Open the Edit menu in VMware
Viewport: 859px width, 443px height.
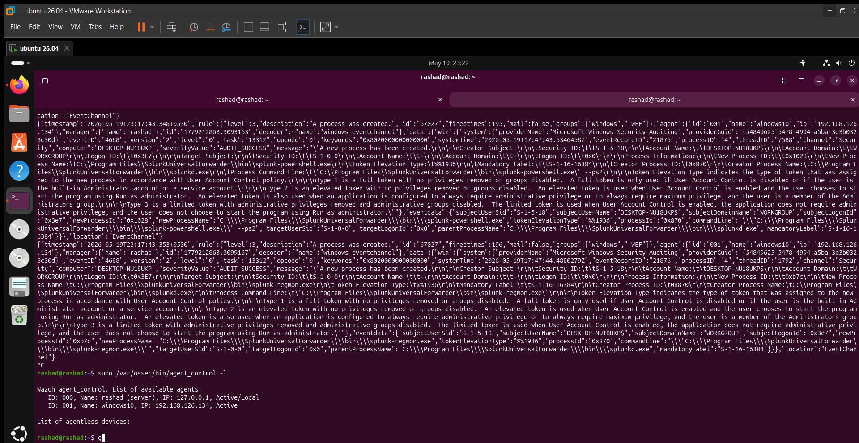click(34, 27)
